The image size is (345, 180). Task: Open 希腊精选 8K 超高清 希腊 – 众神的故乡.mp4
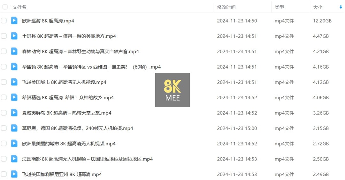tap(68, 98)
